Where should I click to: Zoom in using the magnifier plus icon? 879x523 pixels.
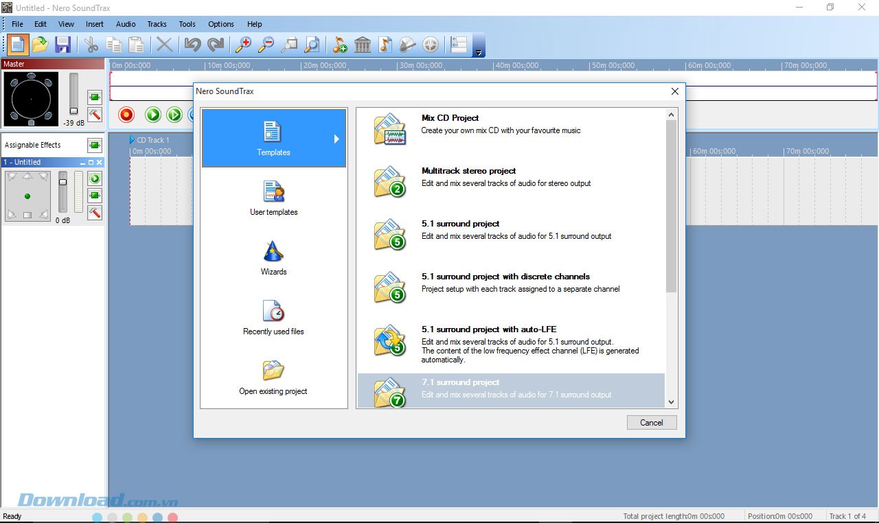click(243, 45)
